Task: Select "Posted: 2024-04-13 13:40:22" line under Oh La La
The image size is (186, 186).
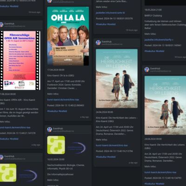Action: [66, 106]
